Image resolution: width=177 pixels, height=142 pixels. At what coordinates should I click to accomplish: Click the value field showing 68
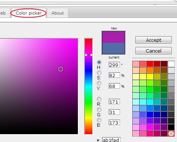(x=114, y=86)
